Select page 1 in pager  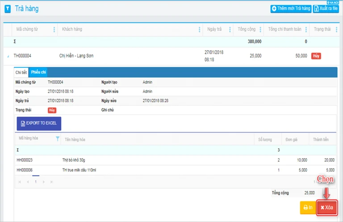coord(36,182)
